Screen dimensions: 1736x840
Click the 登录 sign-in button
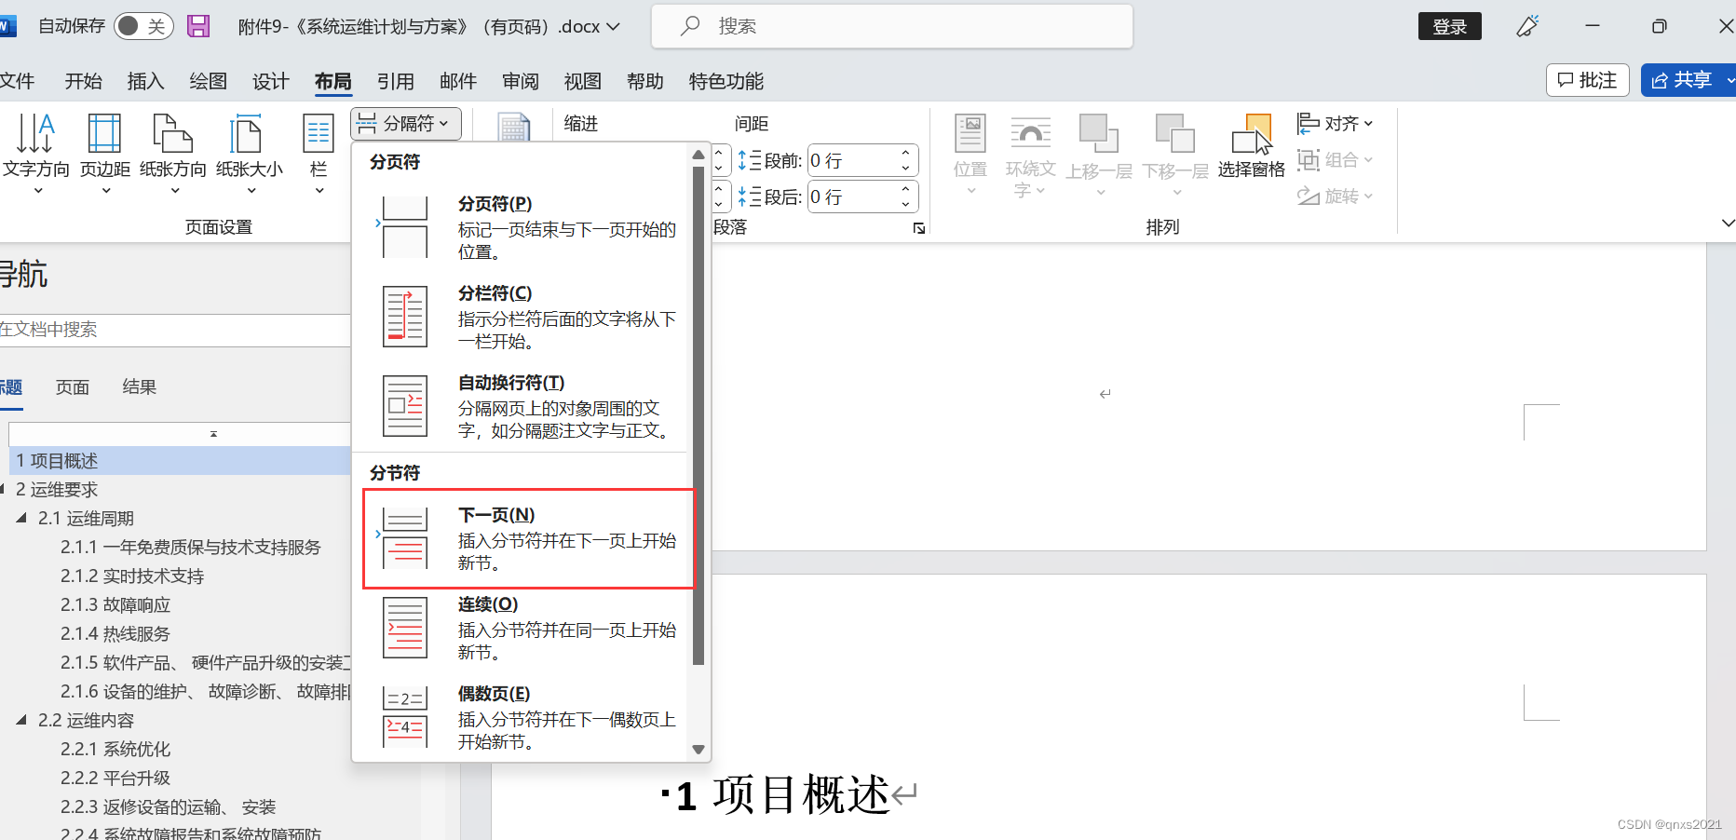[1449, 26]
